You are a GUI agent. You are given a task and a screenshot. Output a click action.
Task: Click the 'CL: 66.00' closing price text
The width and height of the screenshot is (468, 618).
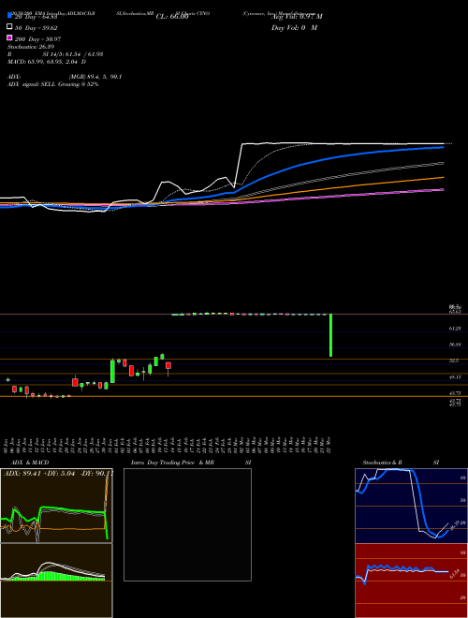172,17
